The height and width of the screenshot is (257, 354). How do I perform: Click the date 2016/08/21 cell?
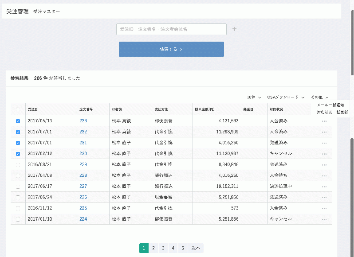tap(40, 164)
